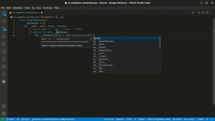Open the Manage gear icon
215x121 pixels.
point(4,114)
